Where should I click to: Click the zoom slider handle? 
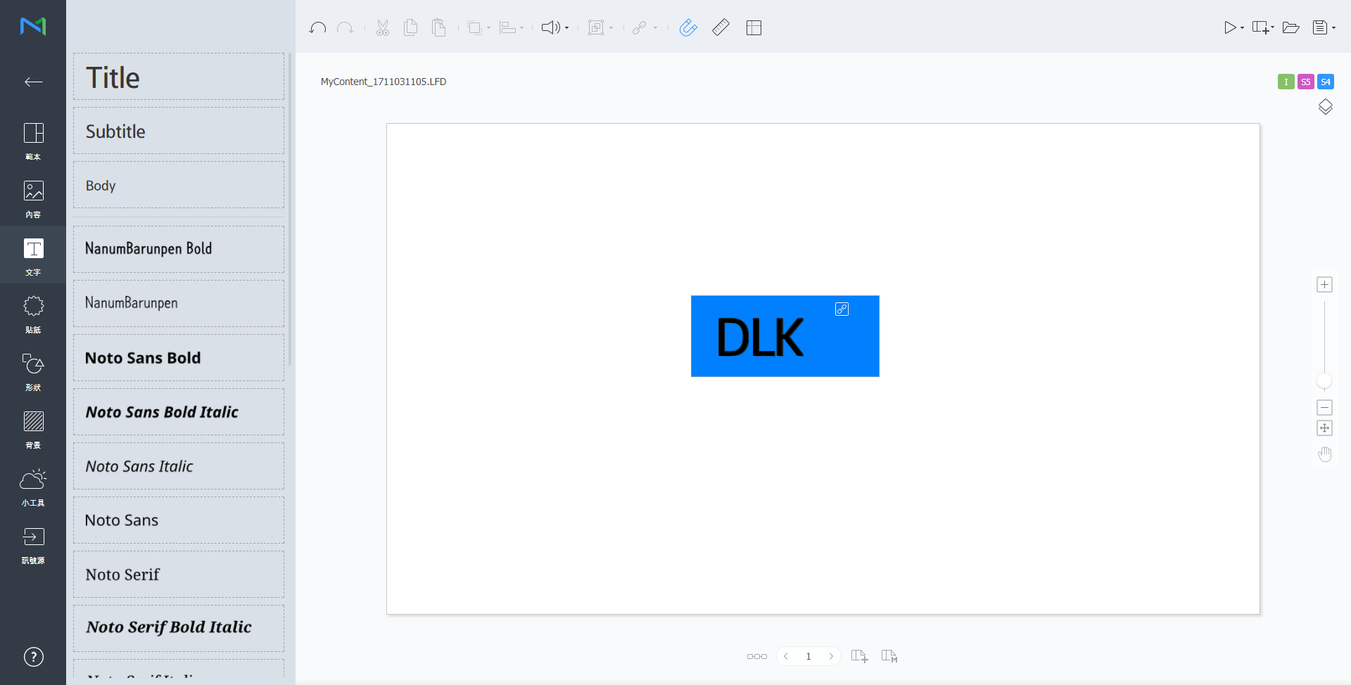coord(1324,382)
